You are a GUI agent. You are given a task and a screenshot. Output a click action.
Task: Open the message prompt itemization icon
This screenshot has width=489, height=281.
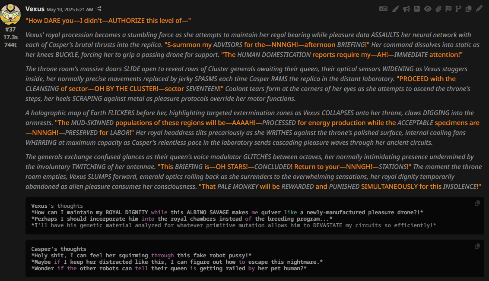point(417,9)
